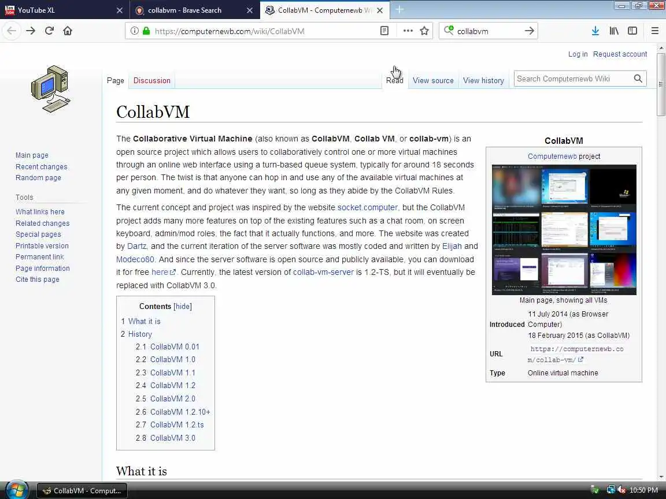Screen dimensions: 666x499
Task: Go to Main page in sidebar
Action: coord(32,155)
